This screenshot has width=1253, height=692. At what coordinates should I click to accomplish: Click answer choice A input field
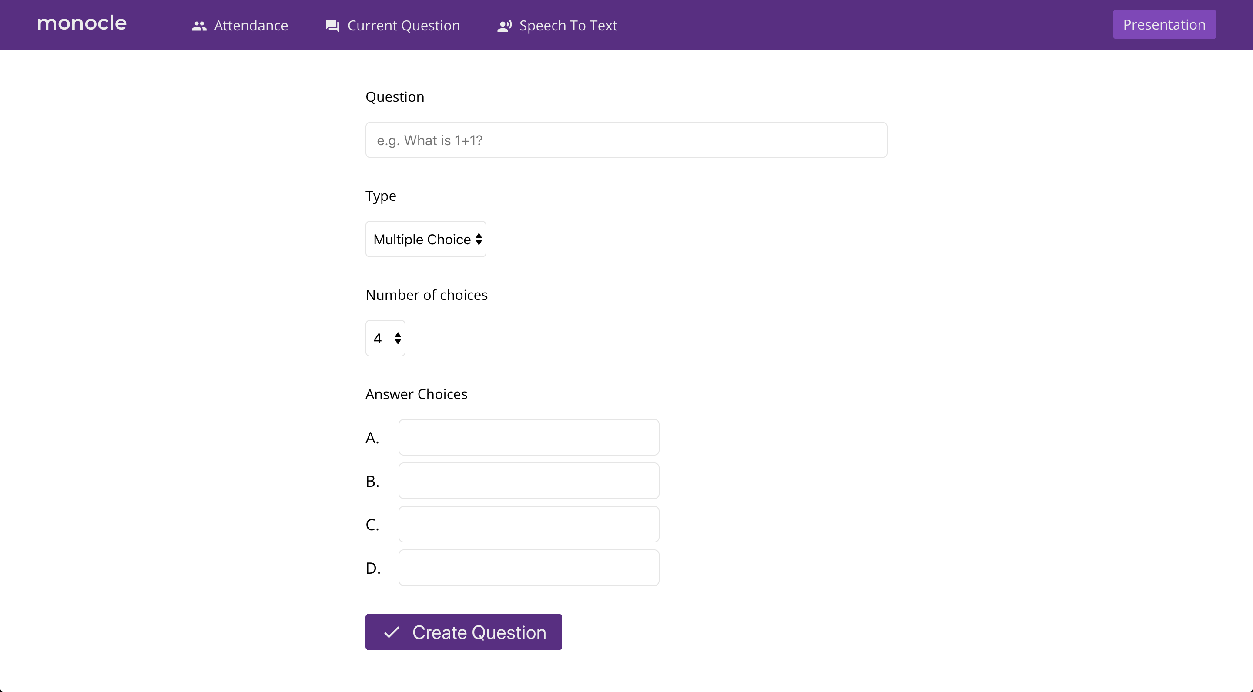tap(529, 437)
